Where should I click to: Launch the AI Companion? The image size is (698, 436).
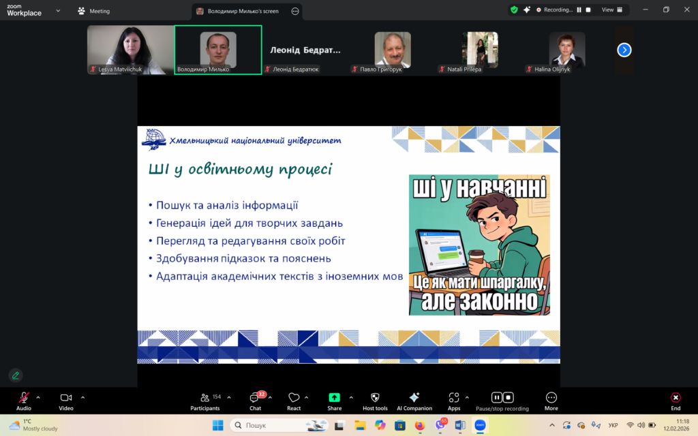[414, 401]
